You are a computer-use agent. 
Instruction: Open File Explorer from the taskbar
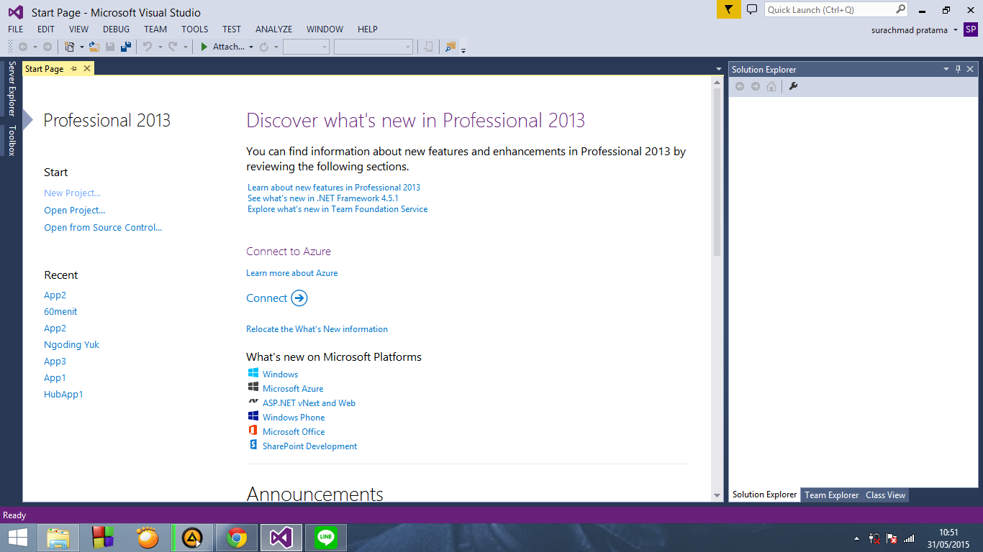[58, 538]
